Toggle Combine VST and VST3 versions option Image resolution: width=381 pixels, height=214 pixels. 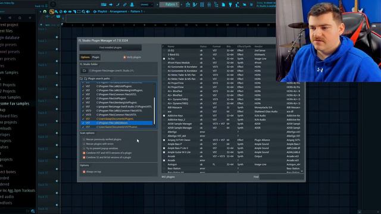point(84,153)
